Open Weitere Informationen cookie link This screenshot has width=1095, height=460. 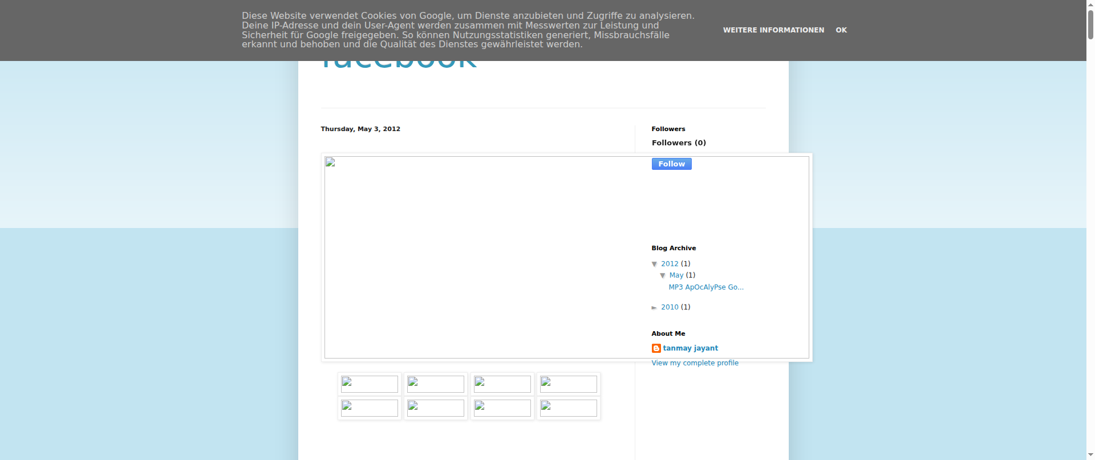tap(773, 30)
